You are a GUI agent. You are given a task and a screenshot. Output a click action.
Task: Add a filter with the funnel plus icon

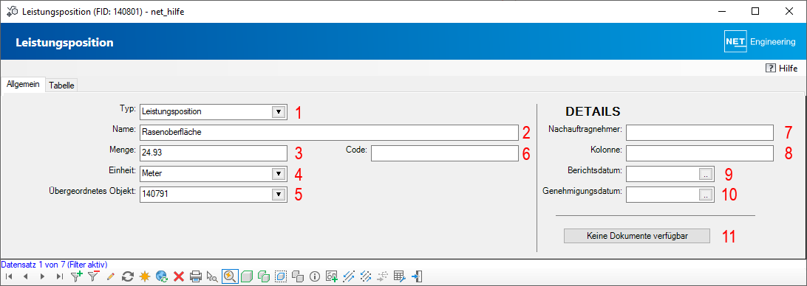point(76,276)
